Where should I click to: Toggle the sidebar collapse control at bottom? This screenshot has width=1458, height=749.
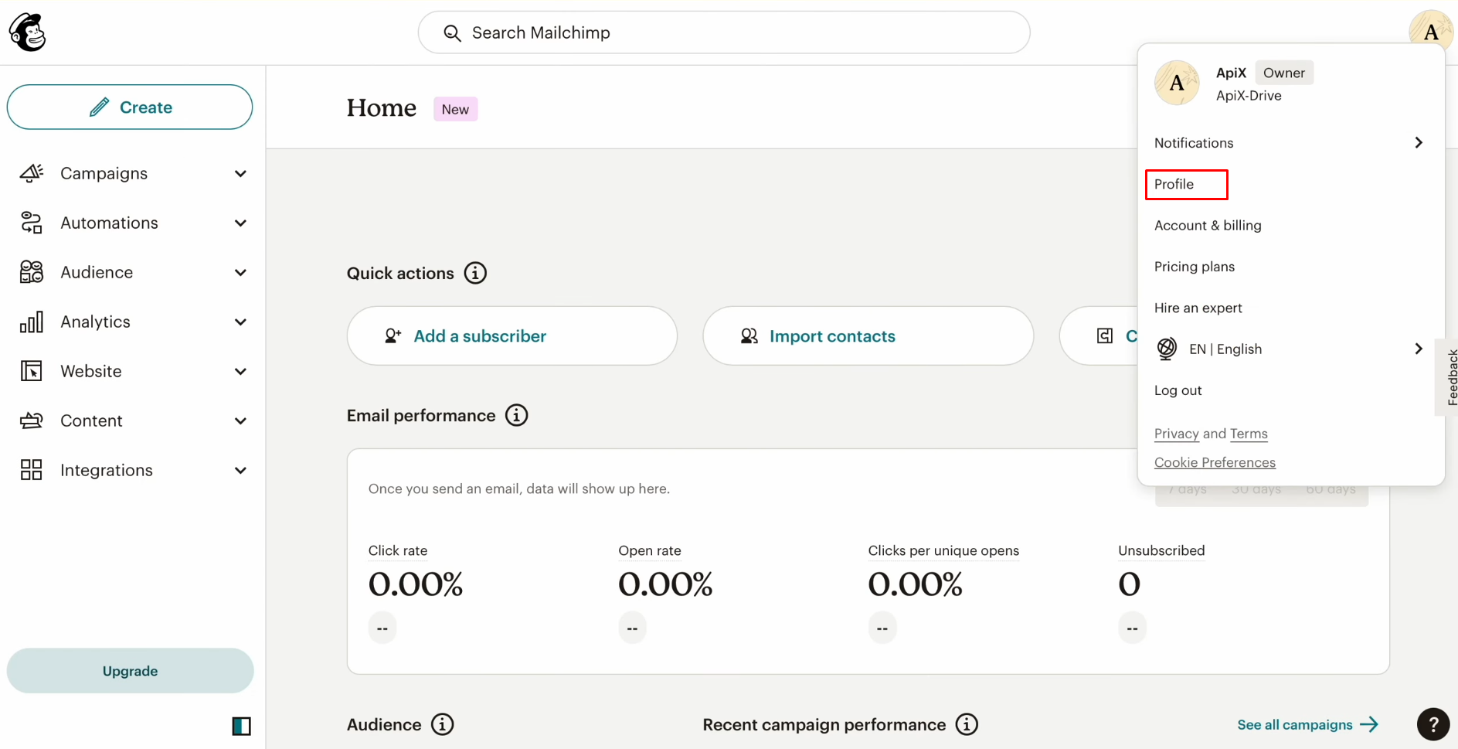click(241, 726)
